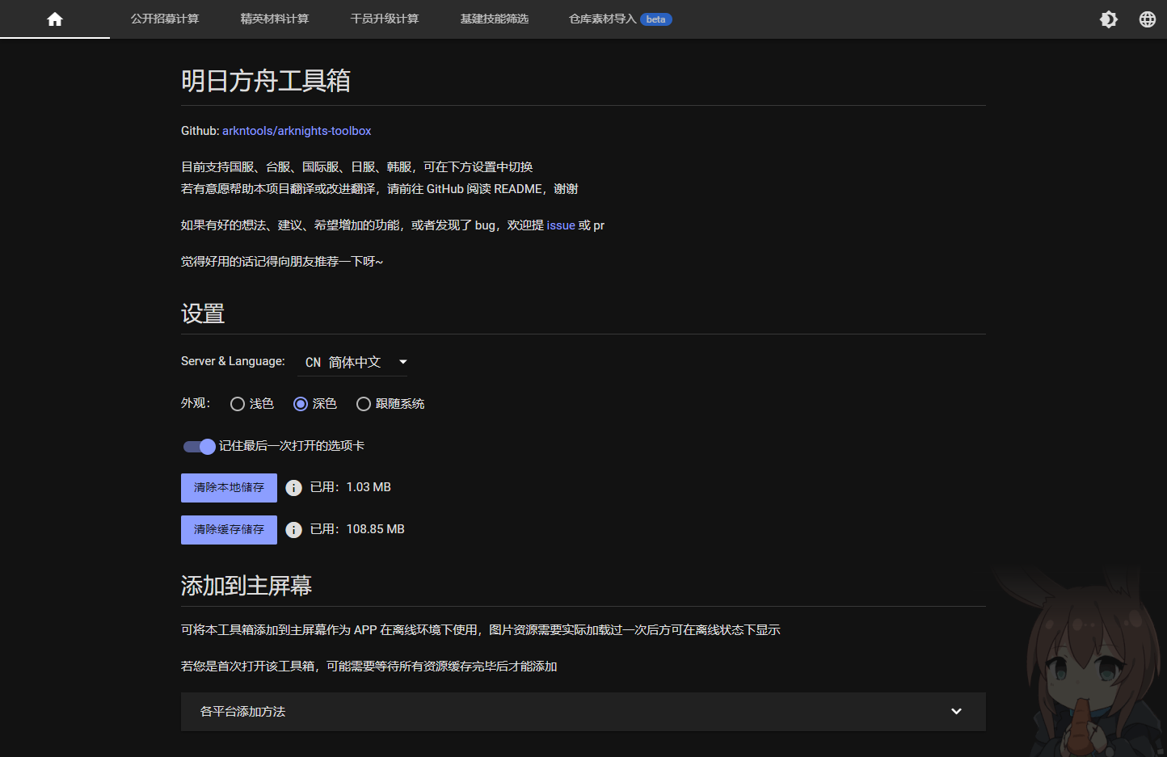Open the 基建技能筛选 tab
The height and width of the screenshot is (757, 1167).
[494, 19]
